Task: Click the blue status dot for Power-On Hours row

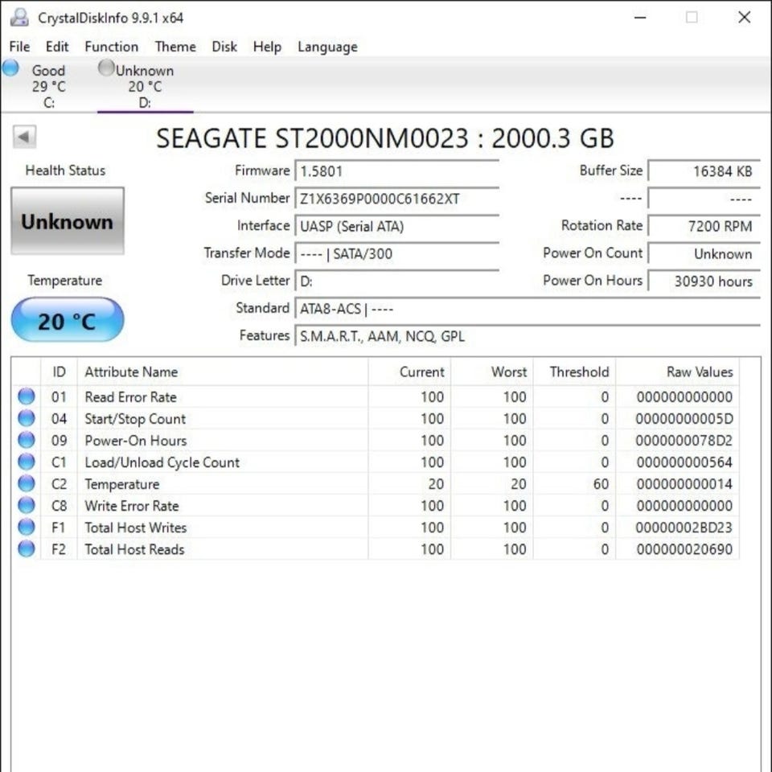Action: tap(27, 440)
